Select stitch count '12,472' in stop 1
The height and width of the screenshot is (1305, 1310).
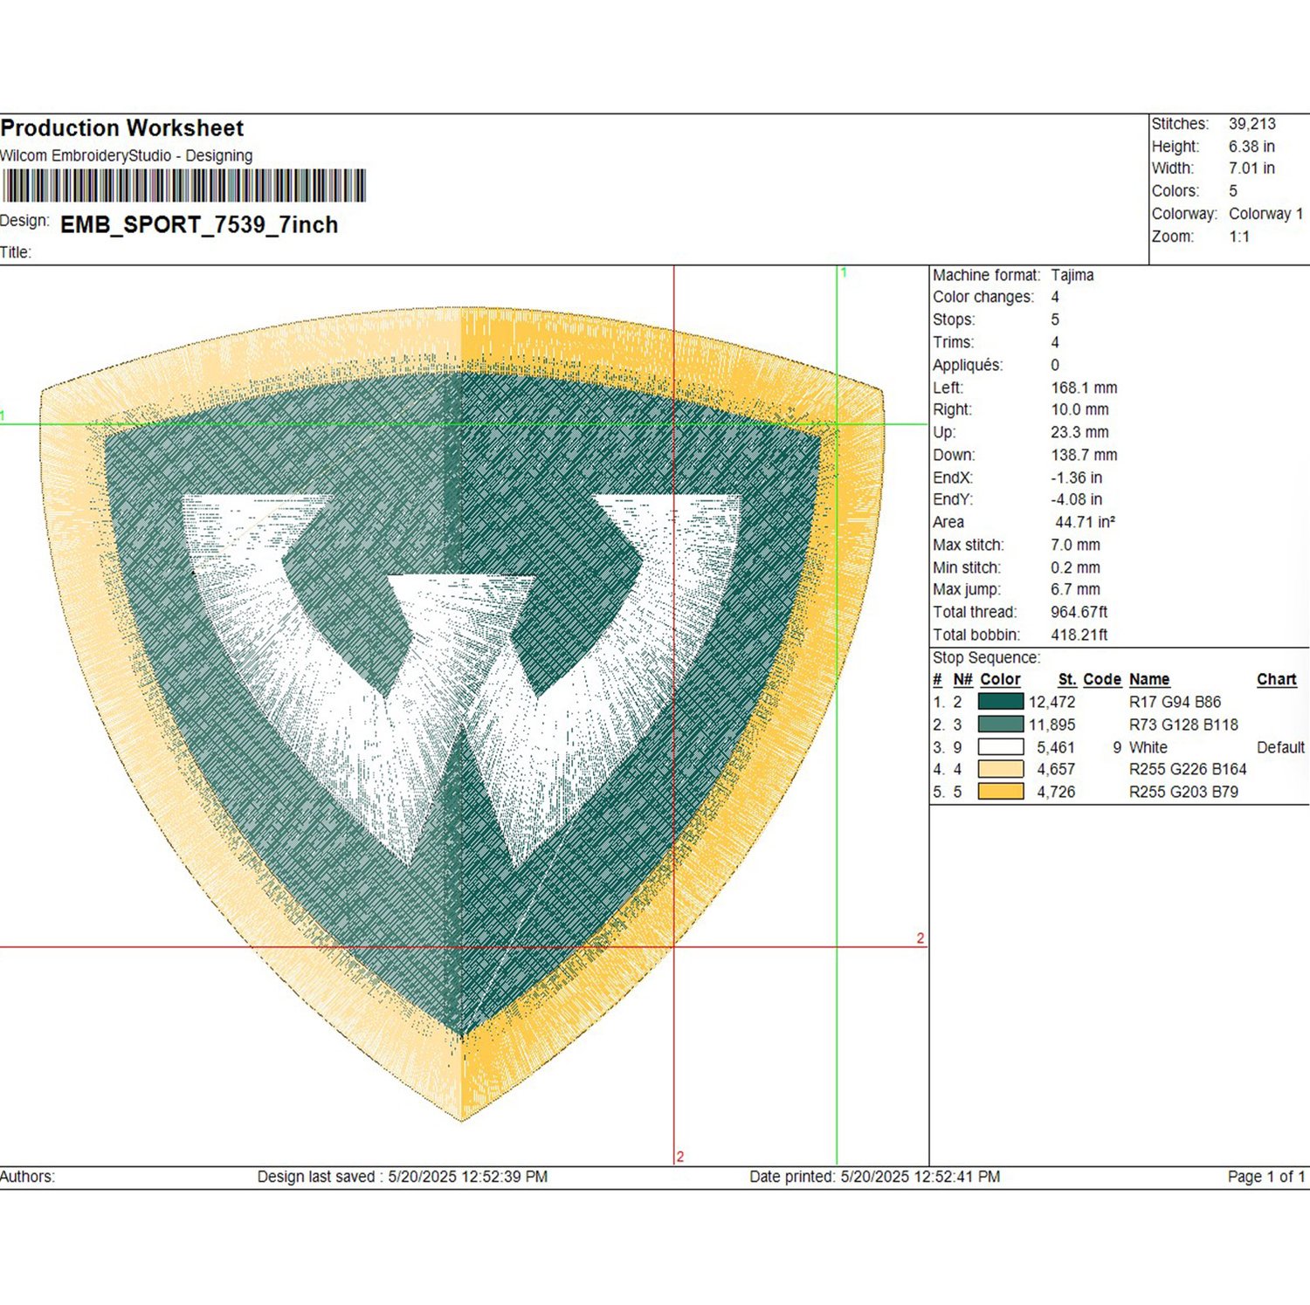click(x=1052, y=702)
